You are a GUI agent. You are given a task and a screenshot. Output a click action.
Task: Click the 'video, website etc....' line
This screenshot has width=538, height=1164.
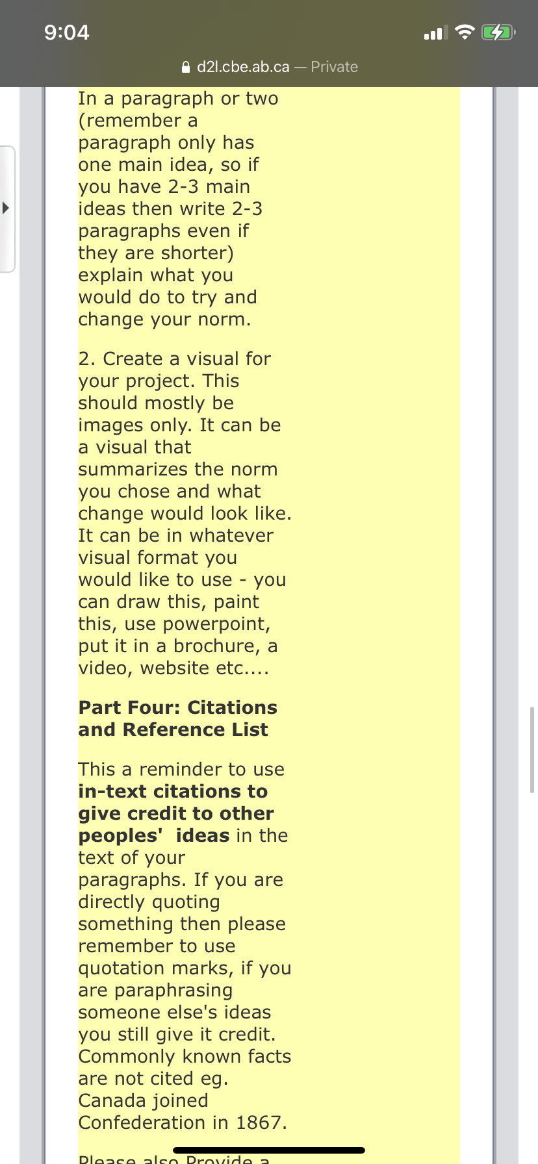coord(173,668)
